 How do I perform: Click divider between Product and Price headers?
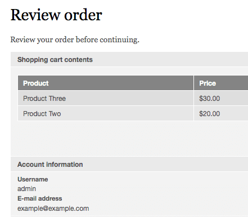[193, 83]
